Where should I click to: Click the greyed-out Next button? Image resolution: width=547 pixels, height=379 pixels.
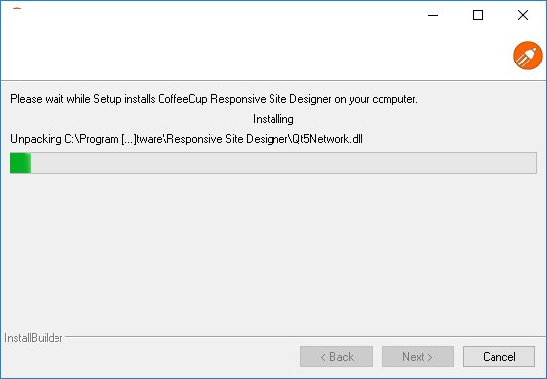(417, 356)
